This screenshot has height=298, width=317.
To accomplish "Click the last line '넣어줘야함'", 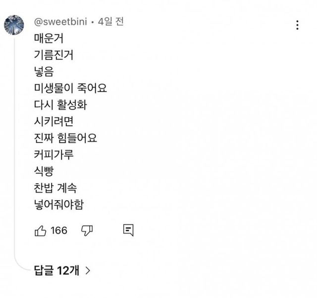I will pos(59,205).
